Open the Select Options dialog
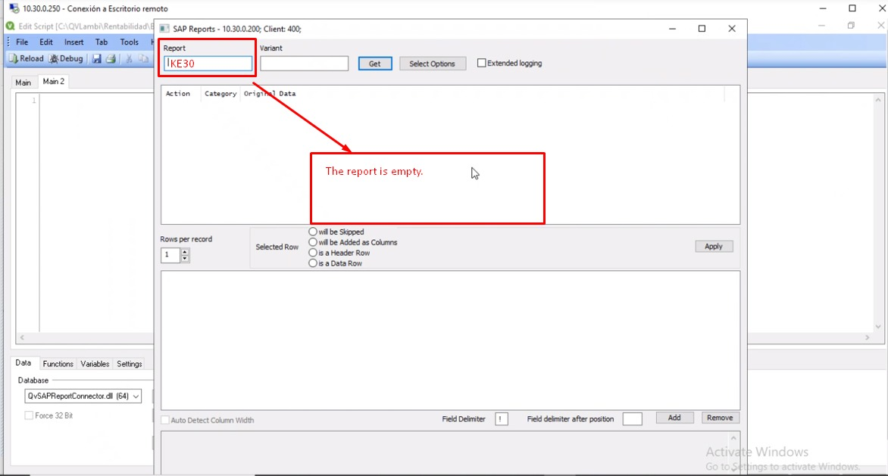888x476 pixels. point(432,64)
